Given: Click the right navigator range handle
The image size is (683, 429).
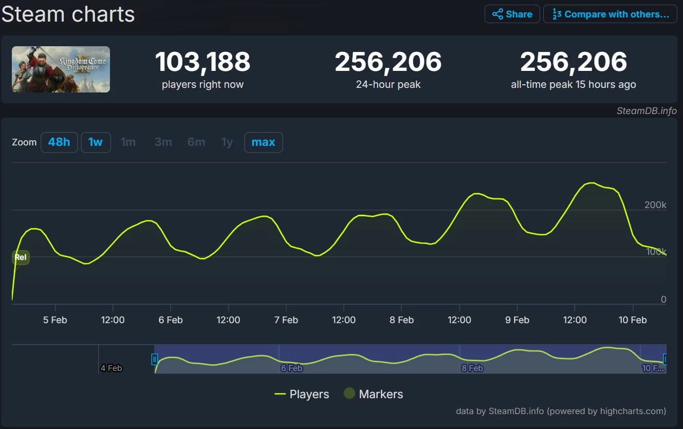Looking at the screenshot, I should click(666, 359).
